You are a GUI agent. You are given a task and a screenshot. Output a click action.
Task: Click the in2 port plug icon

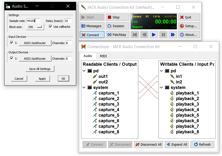click(172, 82)
